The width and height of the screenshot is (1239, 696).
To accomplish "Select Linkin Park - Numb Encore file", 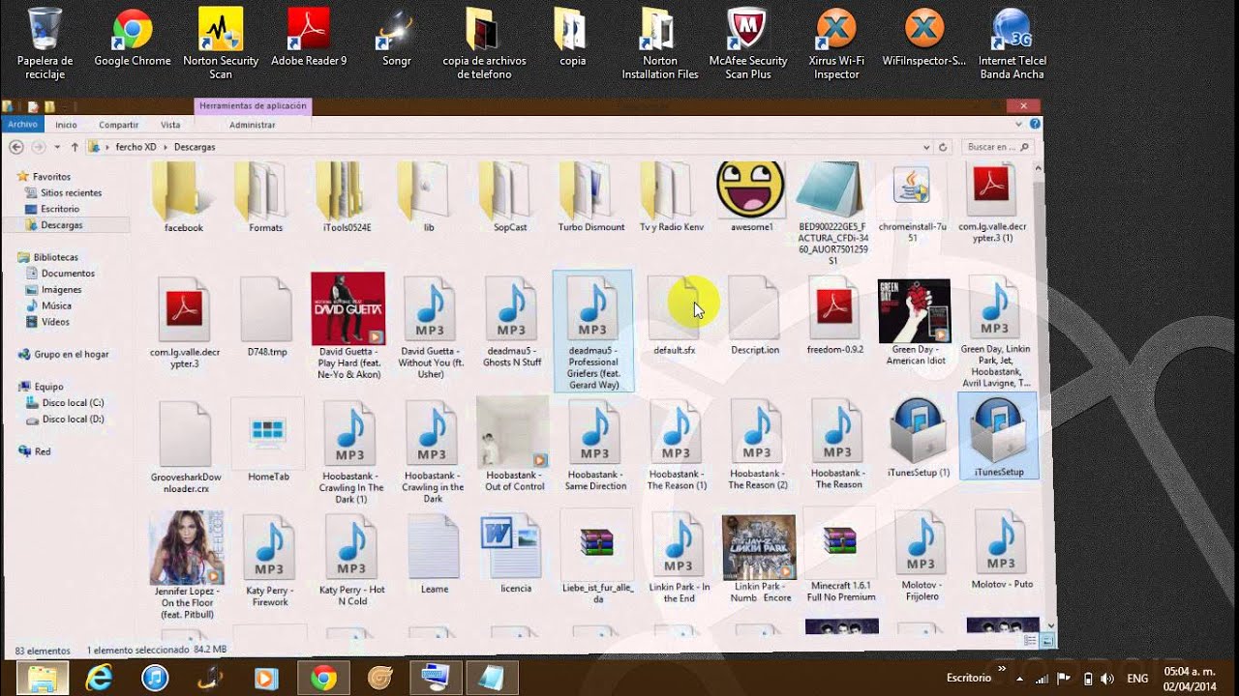I will pyautogui.click(x=759, y=559).
